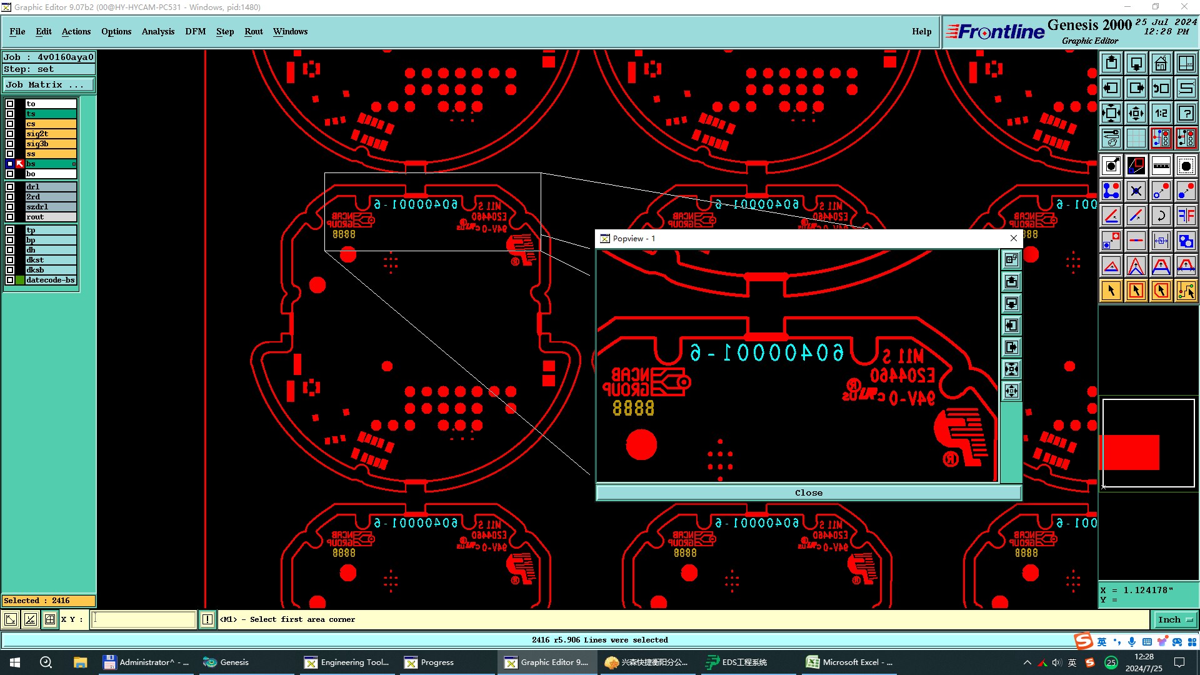The image size is (1200, 675).
Task: Click the question mark info icon
Action: 1186,113
